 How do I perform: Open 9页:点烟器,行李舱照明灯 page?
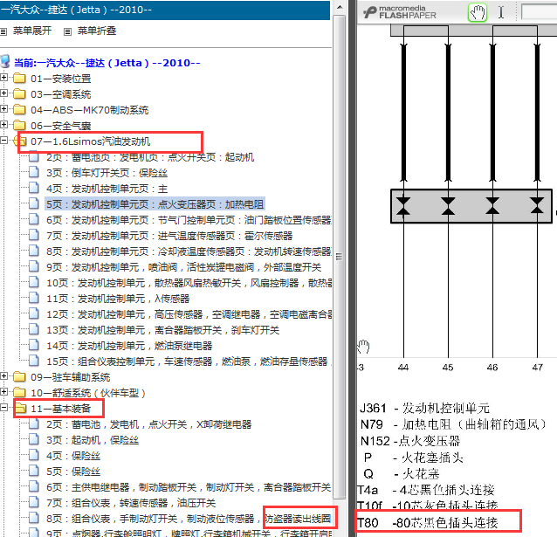click(x=189, y=533)
